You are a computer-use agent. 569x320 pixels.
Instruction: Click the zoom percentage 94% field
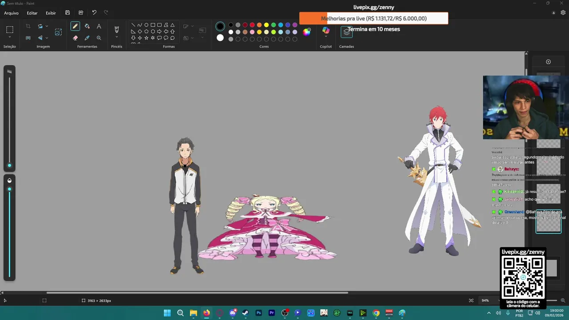(x=485, y=300)
